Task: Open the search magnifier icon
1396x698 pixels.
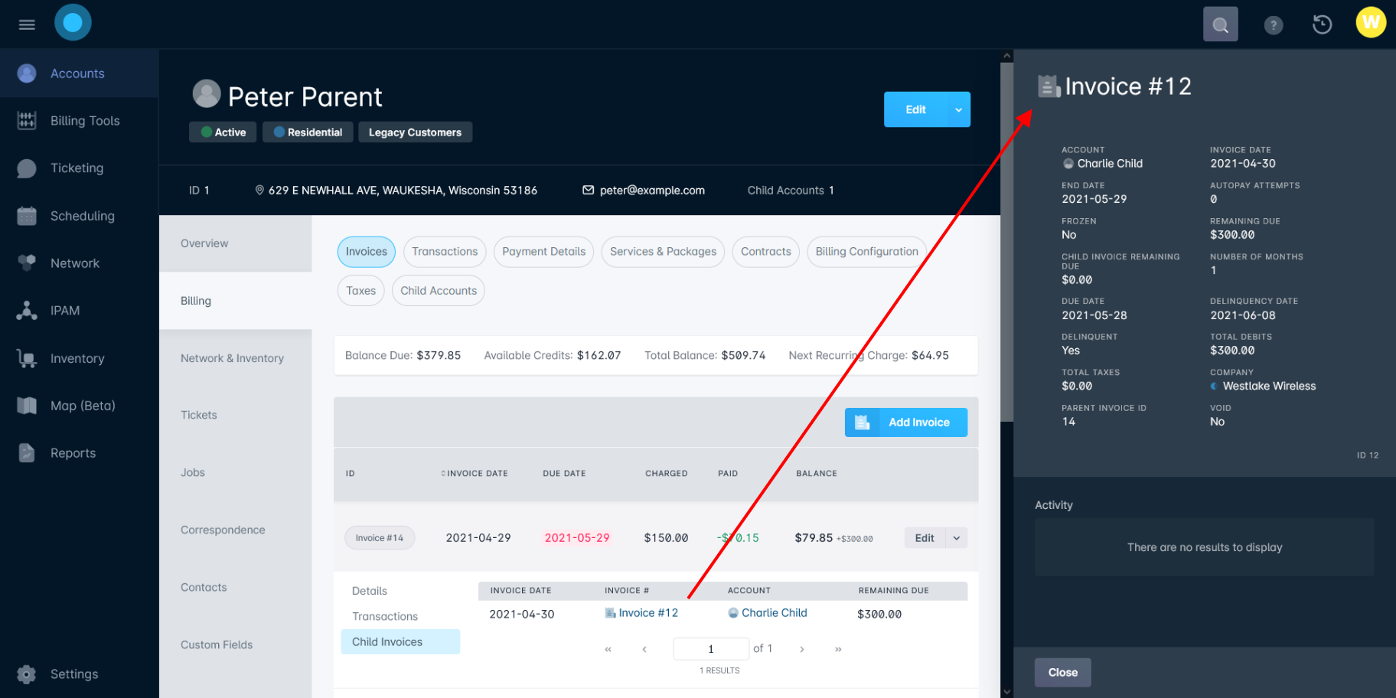Action: click(x=1220, y=24)
